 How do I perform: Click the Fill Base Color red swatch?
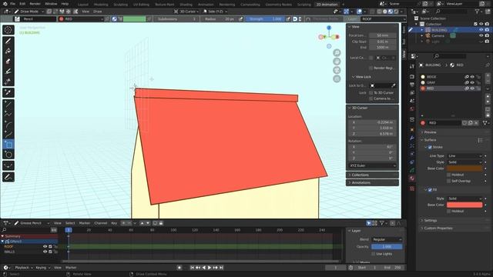(x=464, y=205)
